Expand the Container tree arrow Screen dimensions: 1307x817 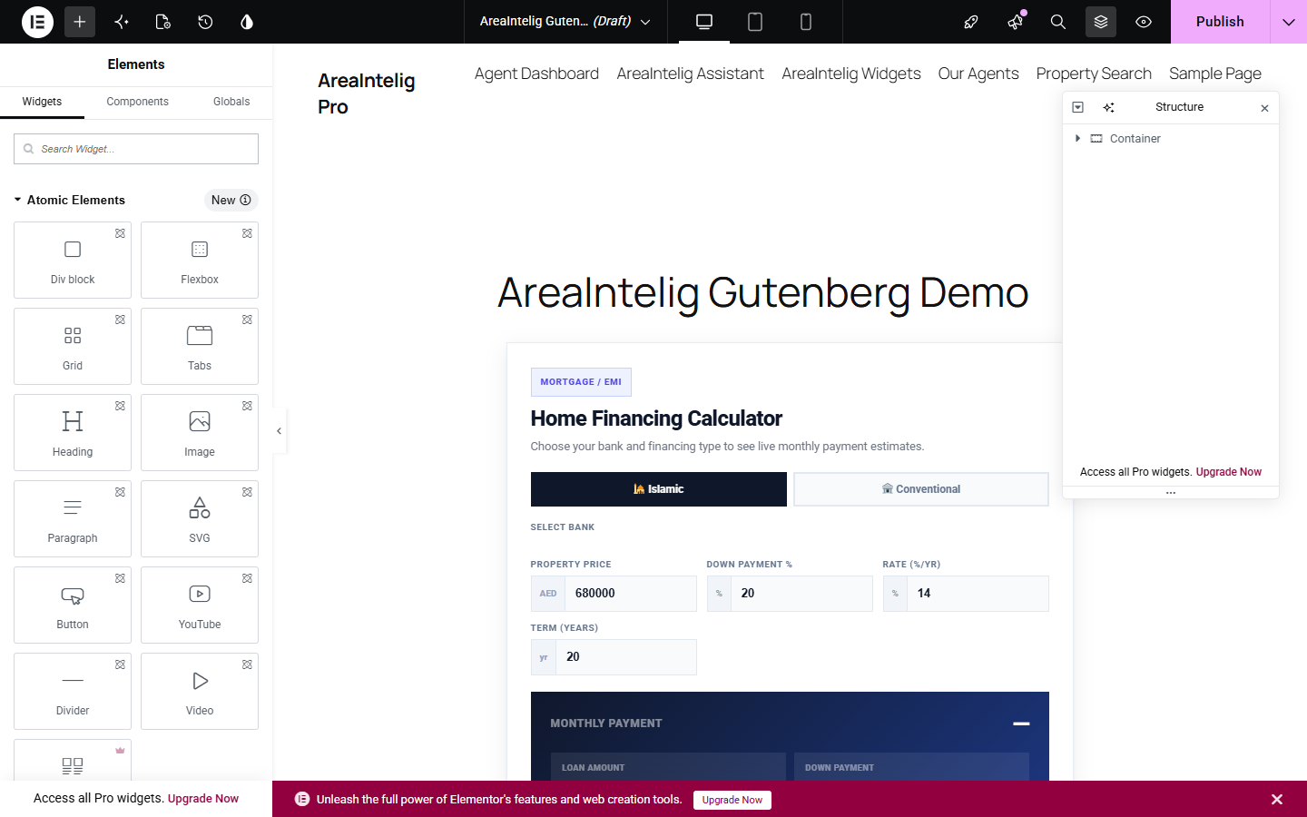click(1077, 138)
